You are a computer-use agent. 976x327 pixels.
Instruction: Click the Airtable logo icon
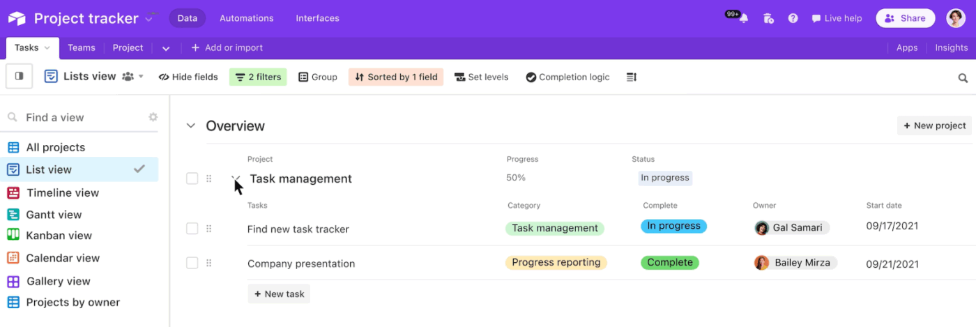17,18
